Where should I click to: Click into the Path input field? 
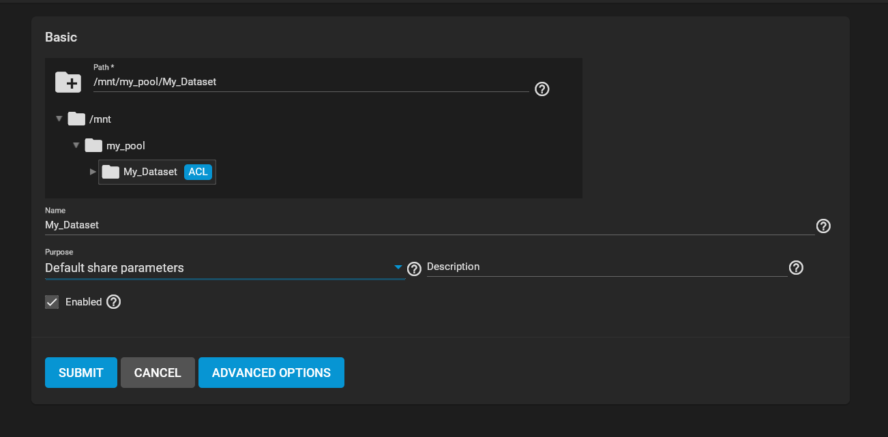[x=310, y=82]
